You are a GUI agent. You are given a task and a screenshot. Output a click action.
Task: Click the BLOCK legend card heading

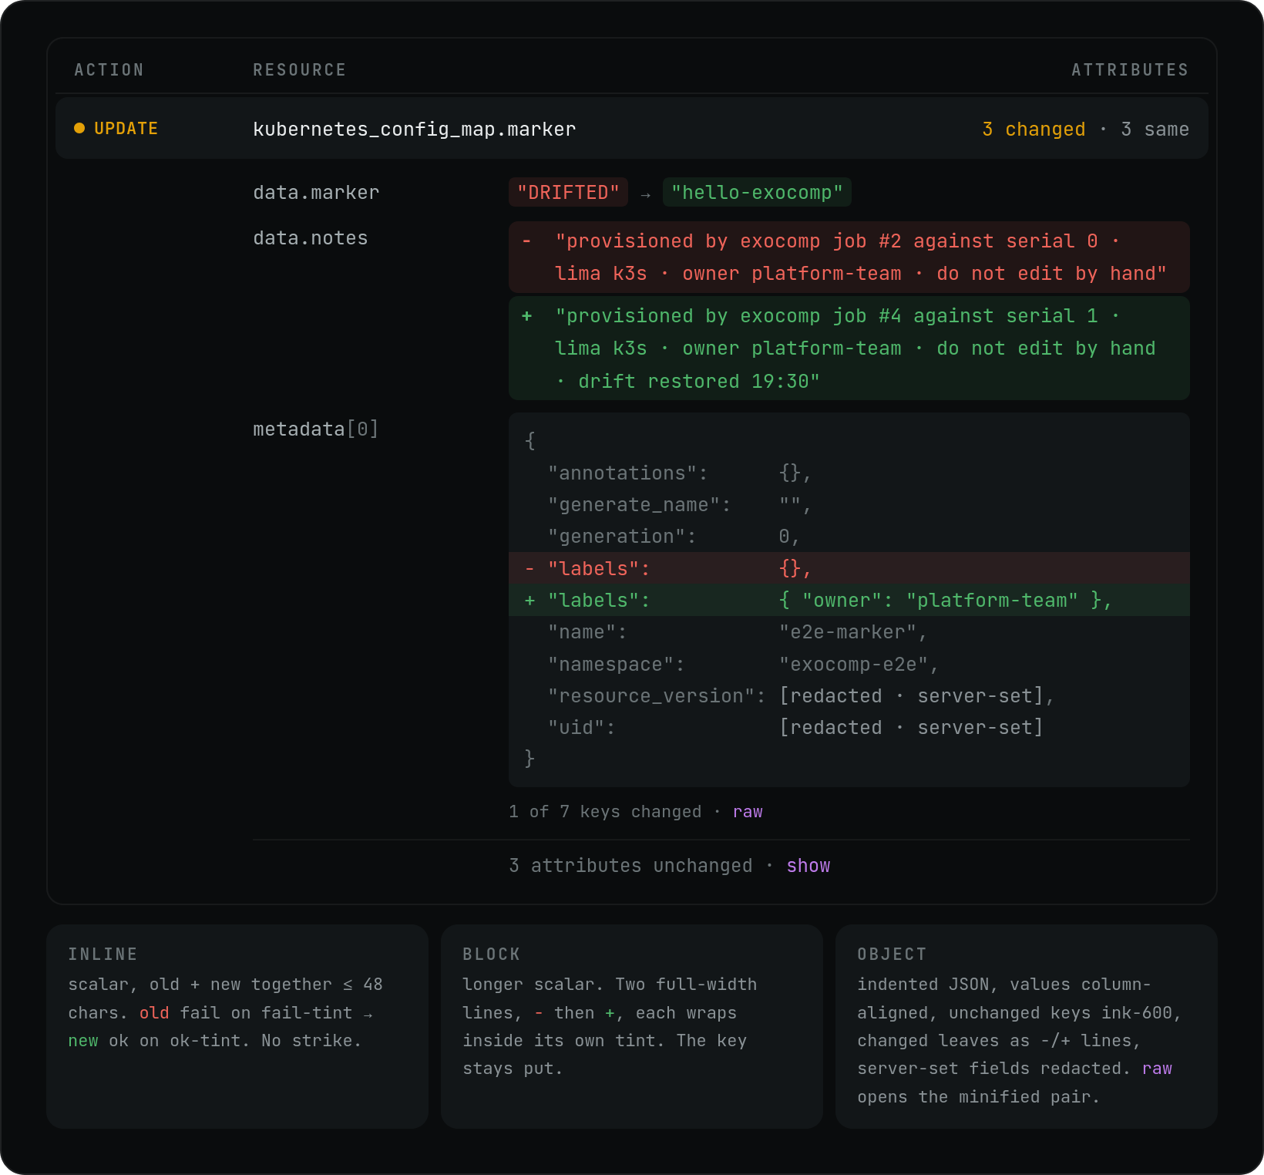click(492, 954)
